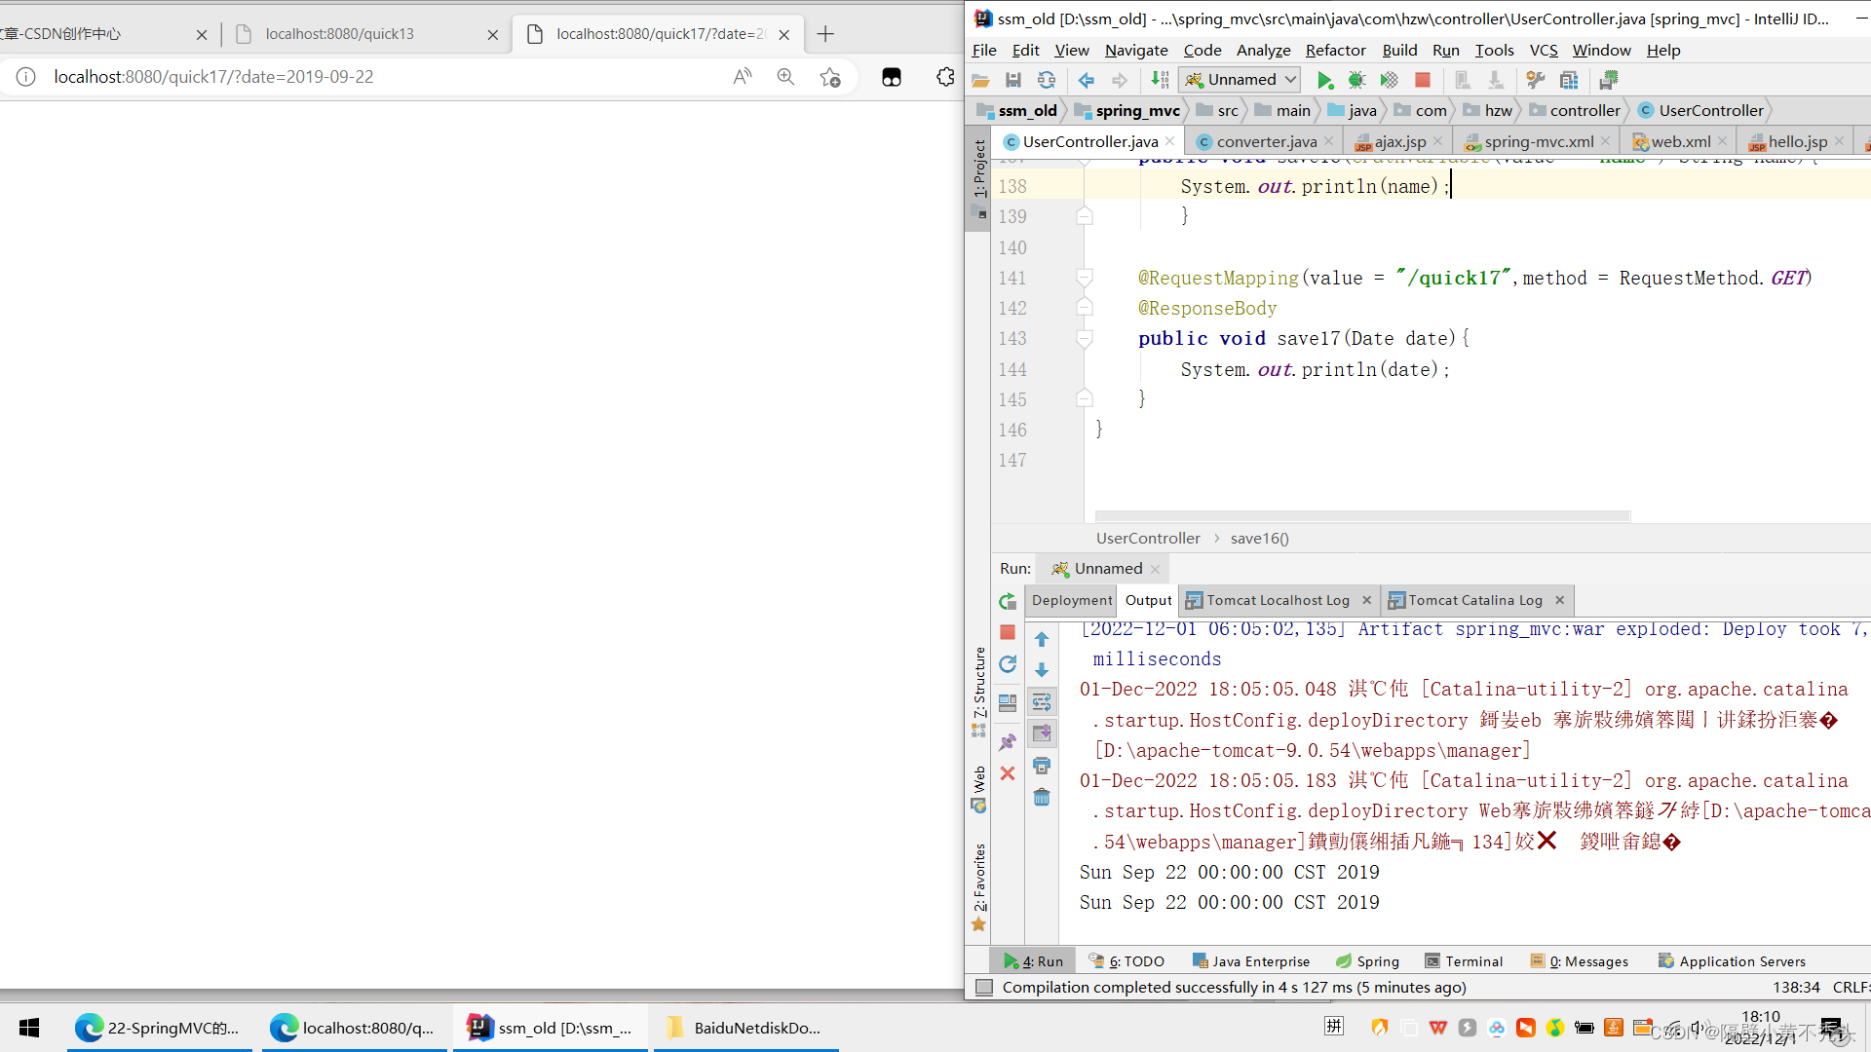Start debugging with the bug icon
This screenshot has height=1052, width=1871.
click(1356, 80)
